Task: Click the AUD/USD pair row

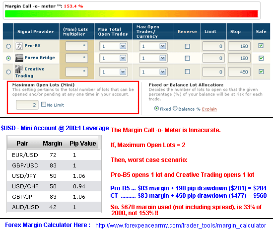Action: 54,207
